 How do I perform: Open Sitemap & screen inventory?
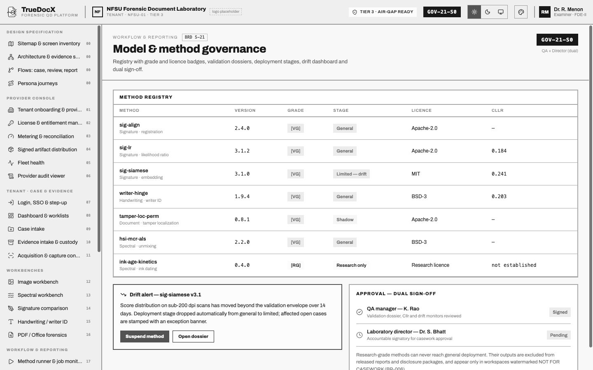tap(49, 44)
